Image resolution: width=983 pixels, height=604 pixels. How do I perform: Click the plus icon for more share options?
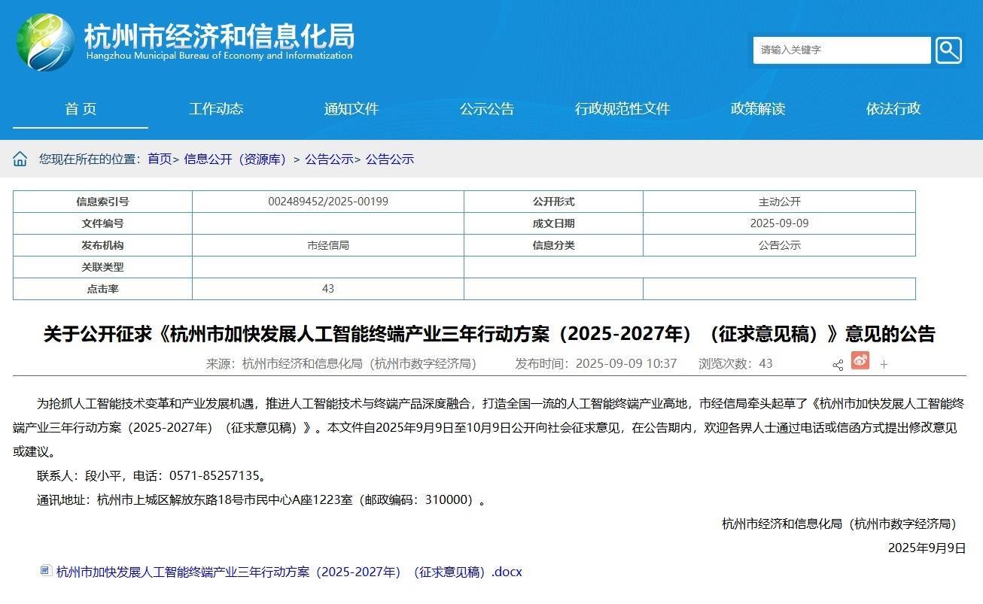click(x=883, y=363)
